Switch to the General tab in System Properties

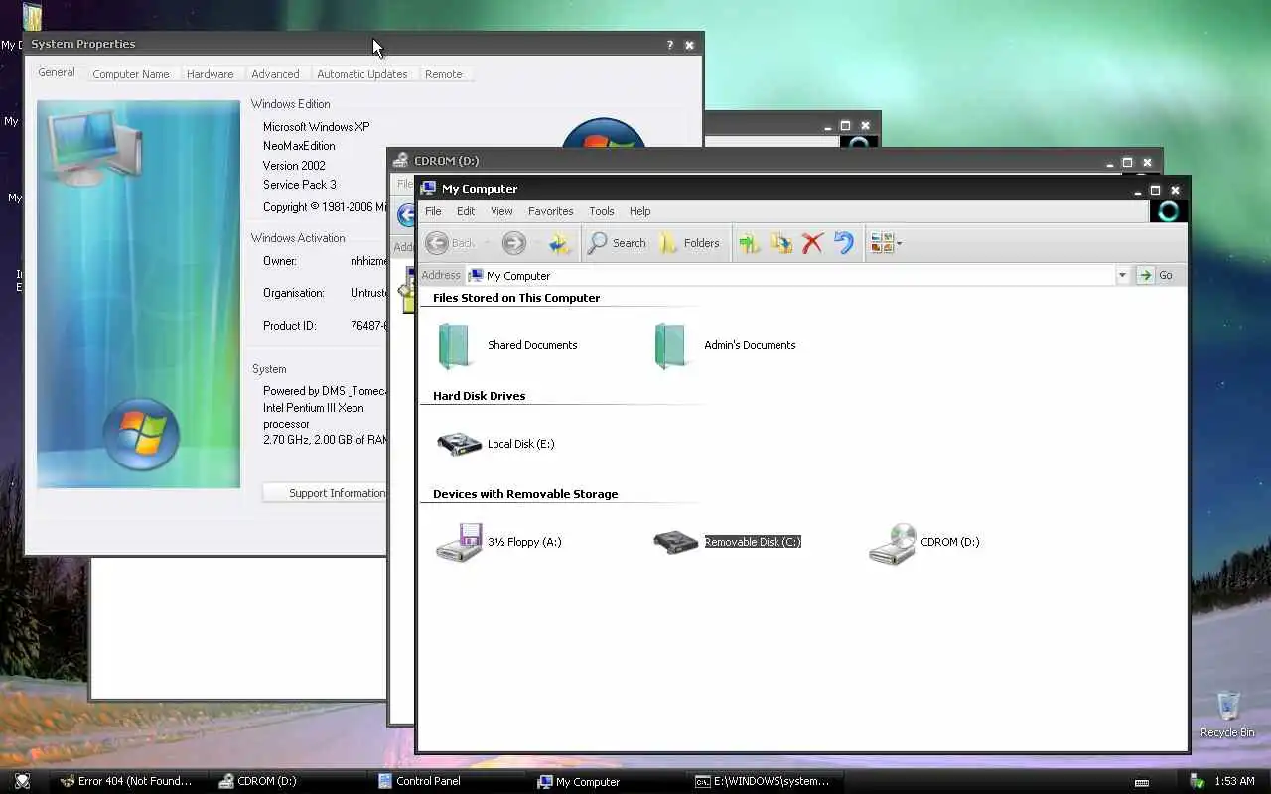57,72
